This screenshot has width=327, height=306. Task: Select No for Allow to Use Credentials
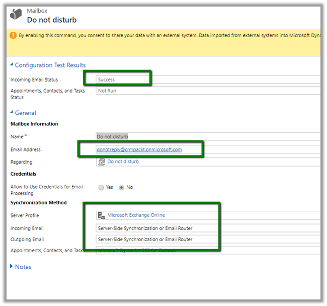coord(121,187)
